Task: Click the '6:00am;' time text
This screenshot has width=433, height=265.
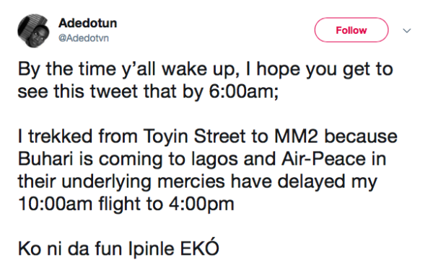Action: [x=244, y=91]
